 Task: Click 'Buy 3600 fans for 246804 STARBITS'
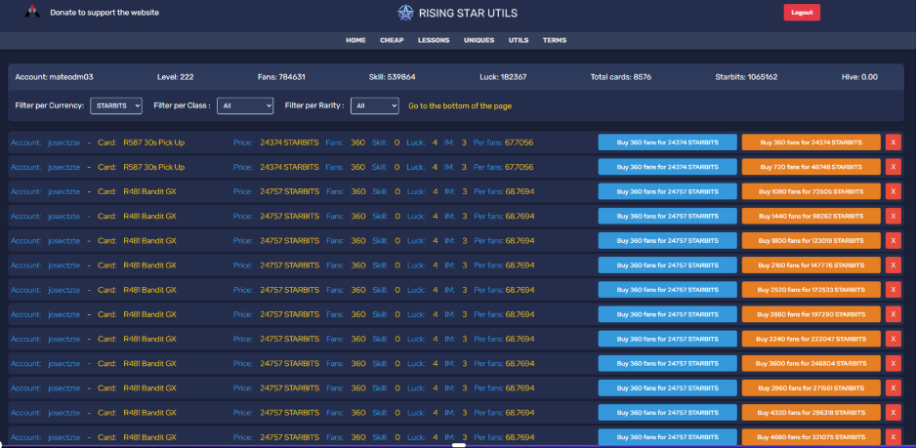pos(811,363)
